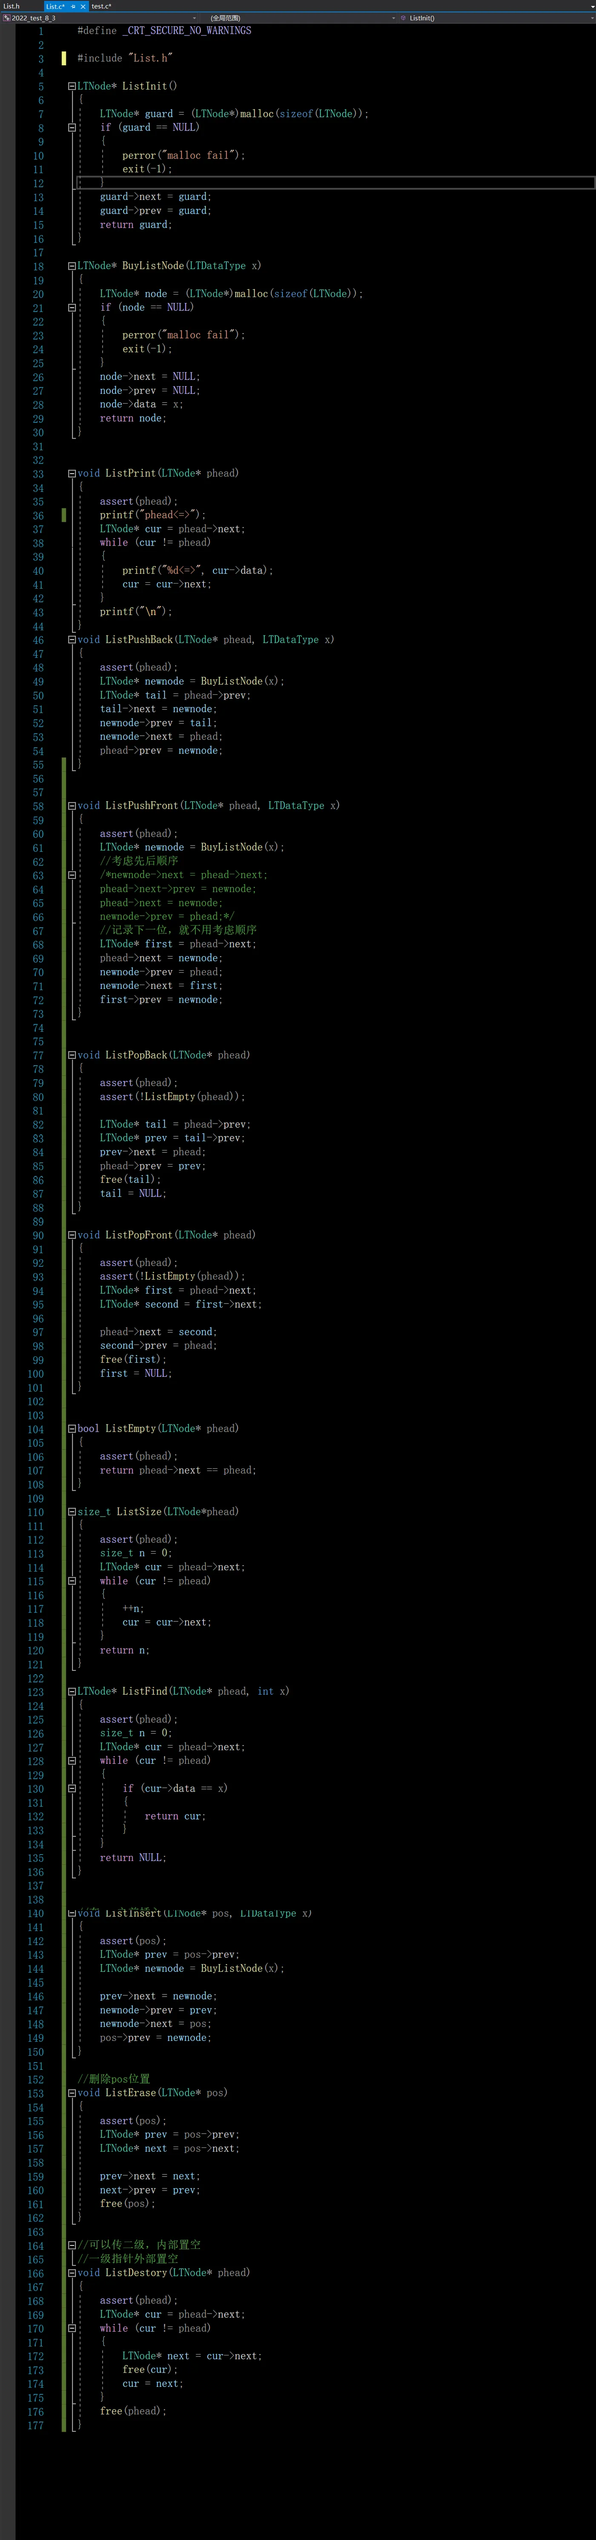The height and width of the screenshot is (2540, 596).
Task: Click the #define _CRT_SECURE_NO_WARNINGS line
Action: coord(164,31)
